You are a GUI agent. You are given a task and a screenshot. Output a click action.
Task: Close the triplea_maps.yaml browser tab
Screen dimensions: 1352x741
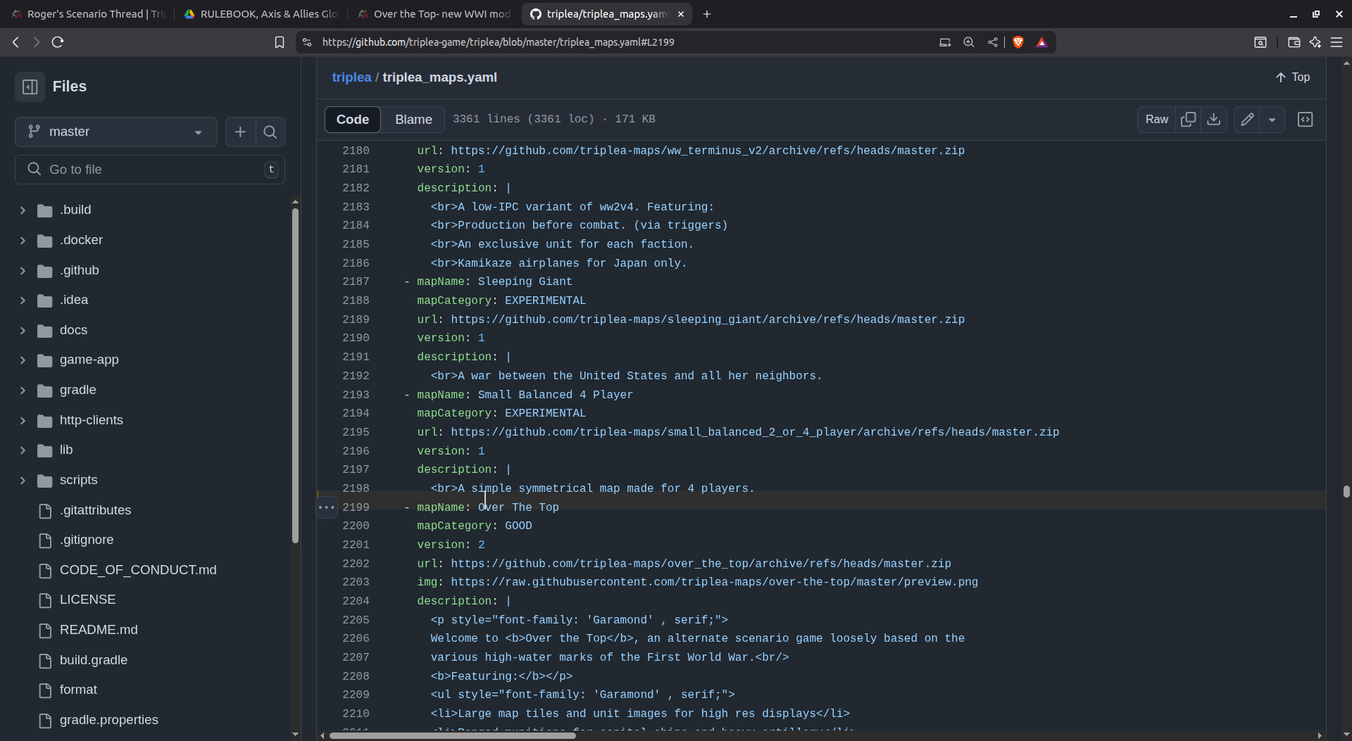(680, 14)
